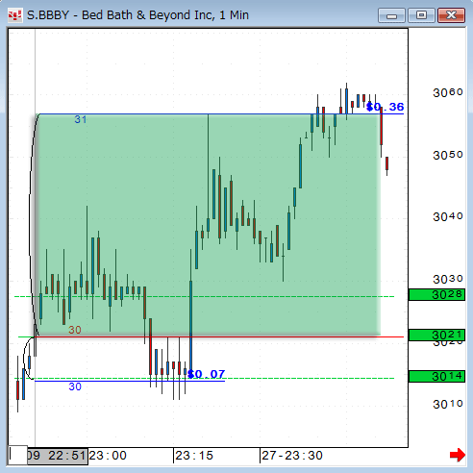Select the 3014 green price marker

click(x=436, y=376)
